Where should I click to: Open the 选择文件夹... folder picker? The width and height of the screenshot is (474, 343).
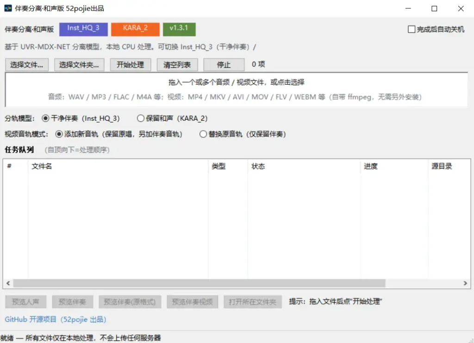tap(79, 65)
